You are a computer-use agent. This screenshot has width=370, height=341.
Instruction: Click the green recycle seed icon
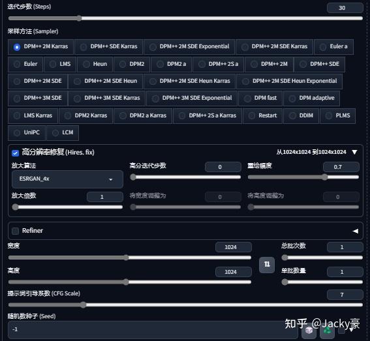(x=327, y=330)
